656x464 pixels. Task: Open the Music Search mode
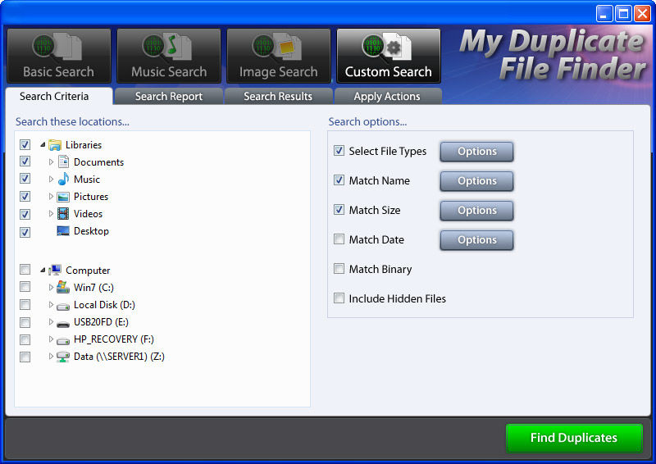(x=169, y=56)
